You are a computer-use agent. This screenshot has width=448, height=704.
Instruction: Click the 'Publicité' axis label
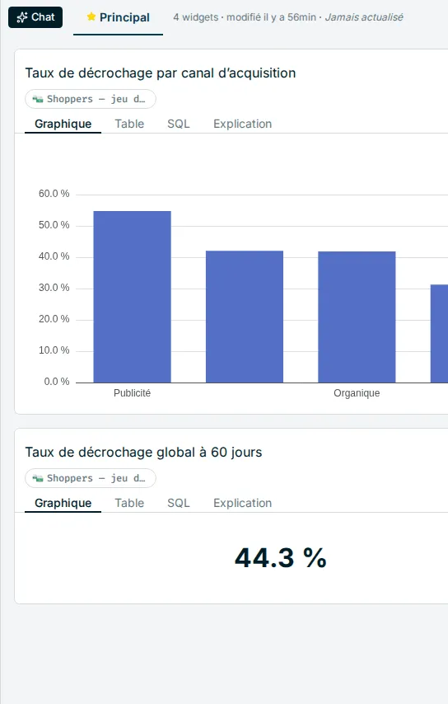[x=133, y=393]
